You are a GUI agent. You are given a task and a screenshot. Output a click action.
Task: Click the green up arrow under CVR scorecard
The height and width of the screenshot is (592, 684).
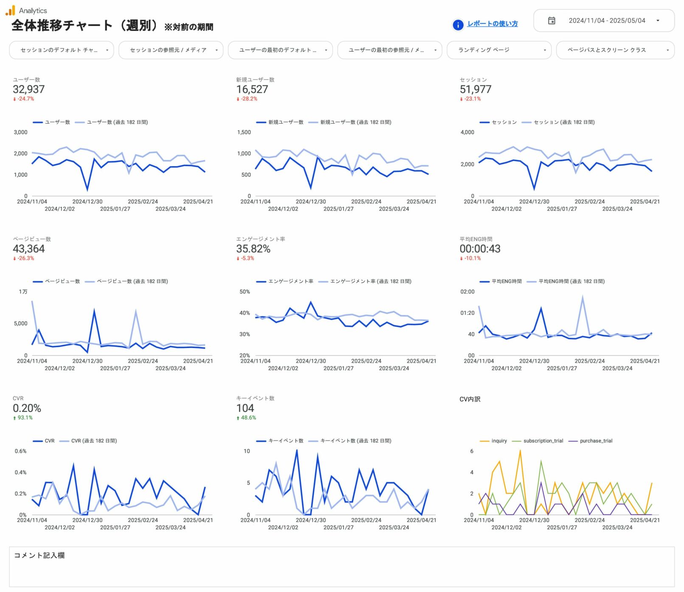coord(14,418)
